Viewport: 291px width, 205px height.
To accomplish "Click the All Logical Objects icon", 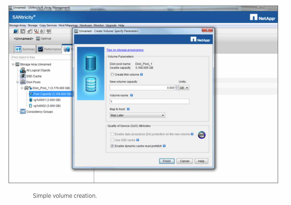I will tap(23, 70).
